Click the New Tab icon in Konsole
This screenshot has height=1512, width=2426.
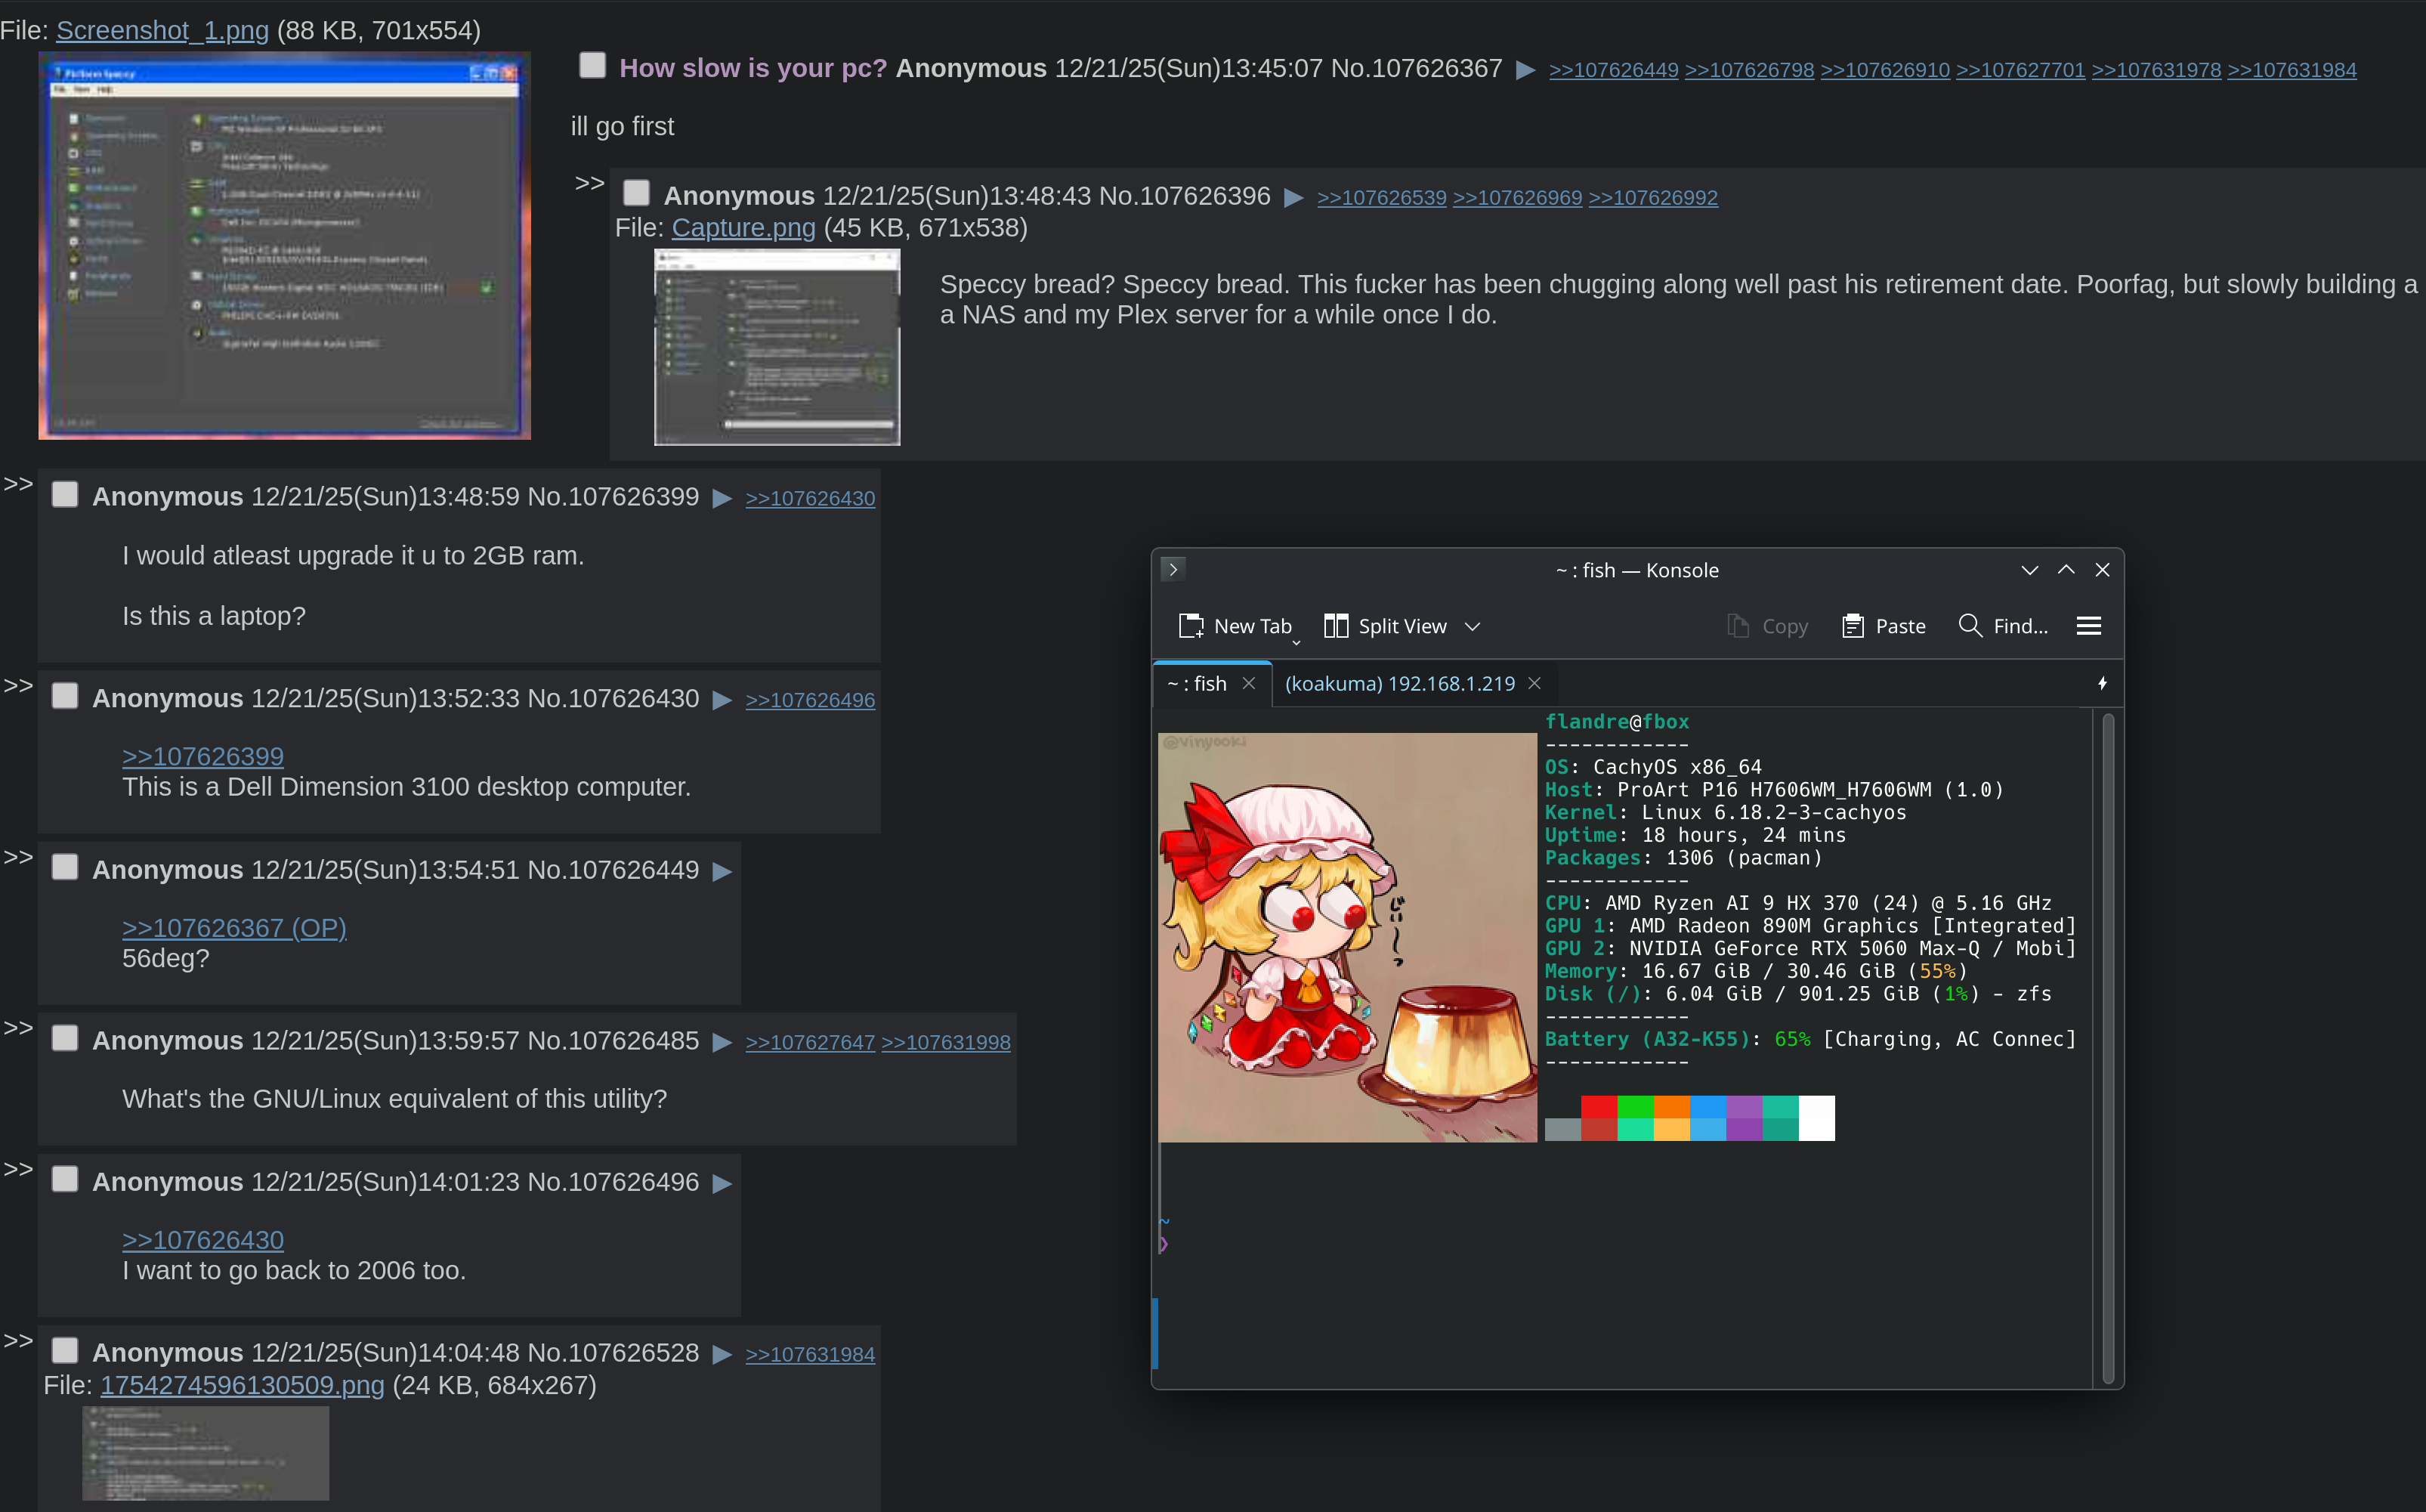click(1191, 626)
